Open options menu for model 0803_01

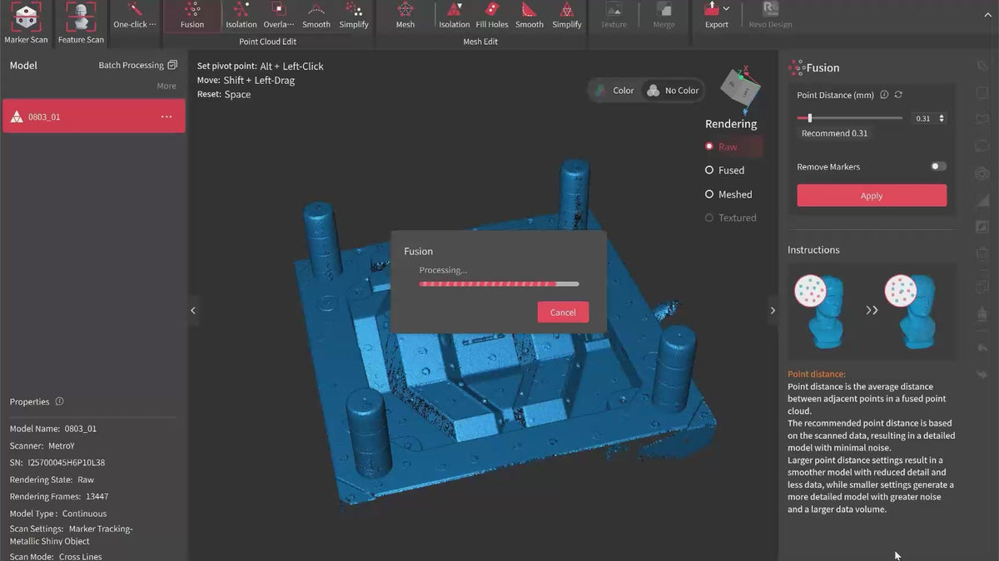point(166,117)
